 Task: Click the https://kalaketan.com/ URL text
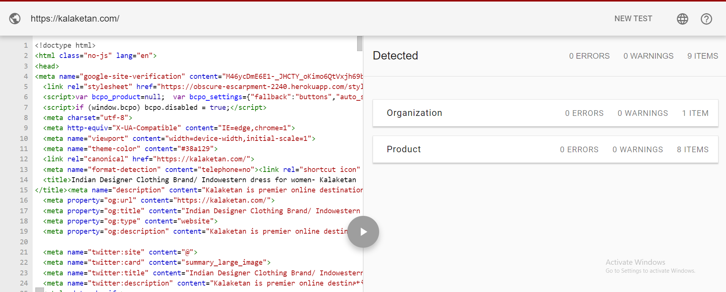(x=75, y=19)
